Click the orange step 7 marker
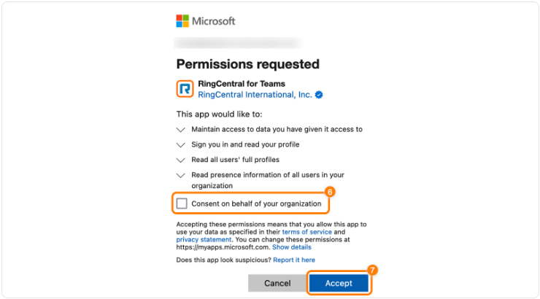Viewport: 540px width, 299px height. point(372,270)
